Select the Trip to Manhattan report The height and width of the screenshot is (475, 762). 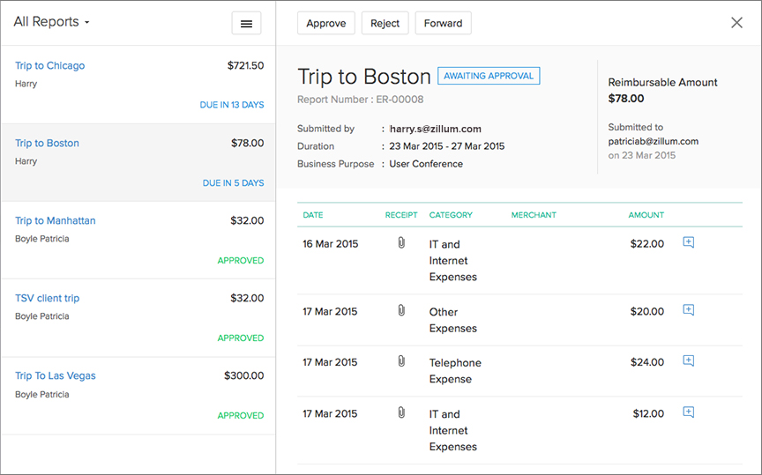[56, 221]
